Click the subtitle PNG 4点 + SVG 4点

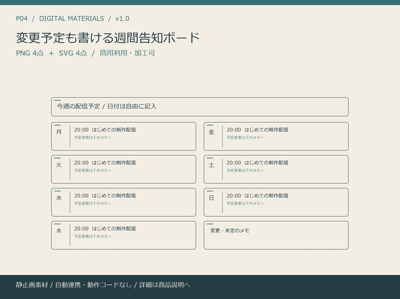[51, 53]
